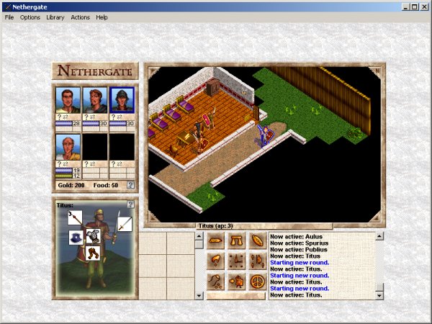432x324 pixels.
Task: Open the Library menu
Action: point(55,17)
